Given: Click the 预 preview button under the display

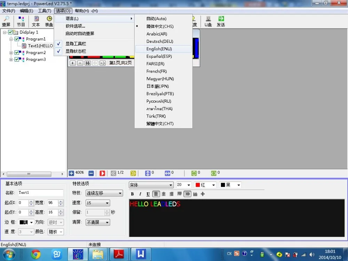Looking at the screenshot, I should (87, 63).
